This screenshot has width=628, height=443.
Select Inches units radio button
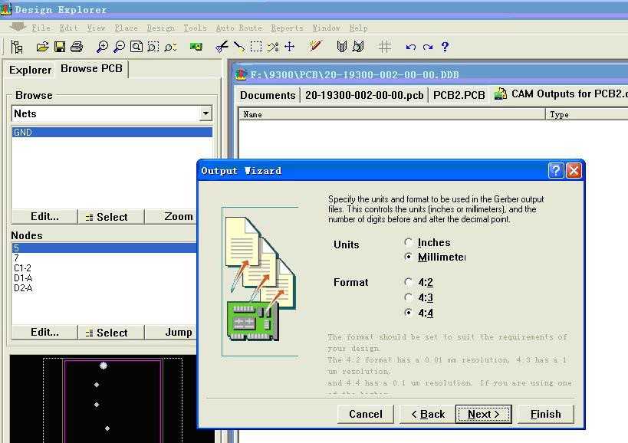[x=408, y=242]
